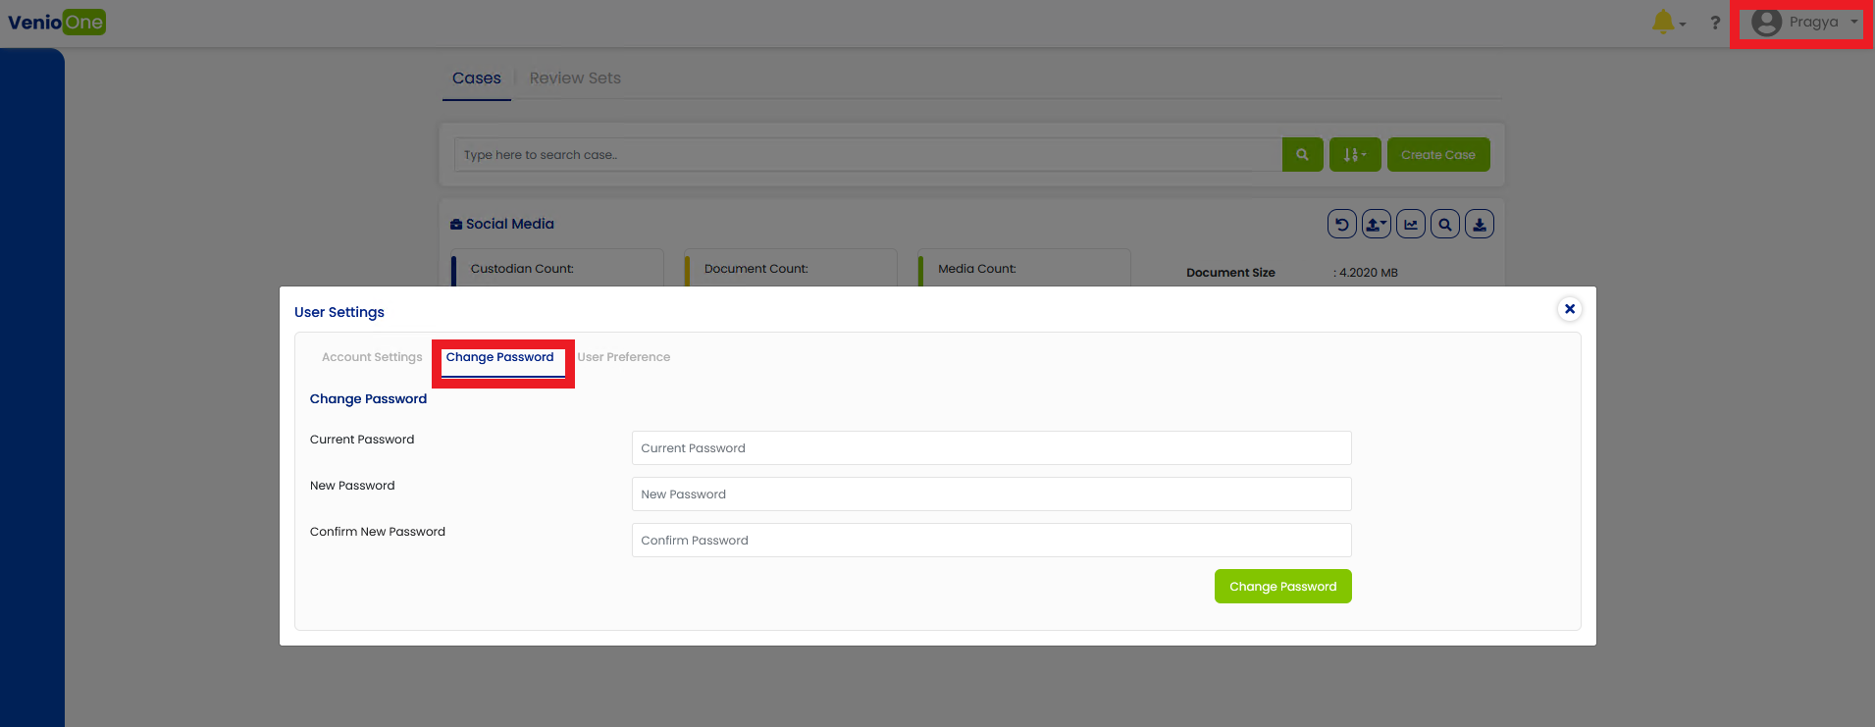Expand the Pragya user menu arrow
Screen dimensions: 1875x727
(x=1854, y=22)
